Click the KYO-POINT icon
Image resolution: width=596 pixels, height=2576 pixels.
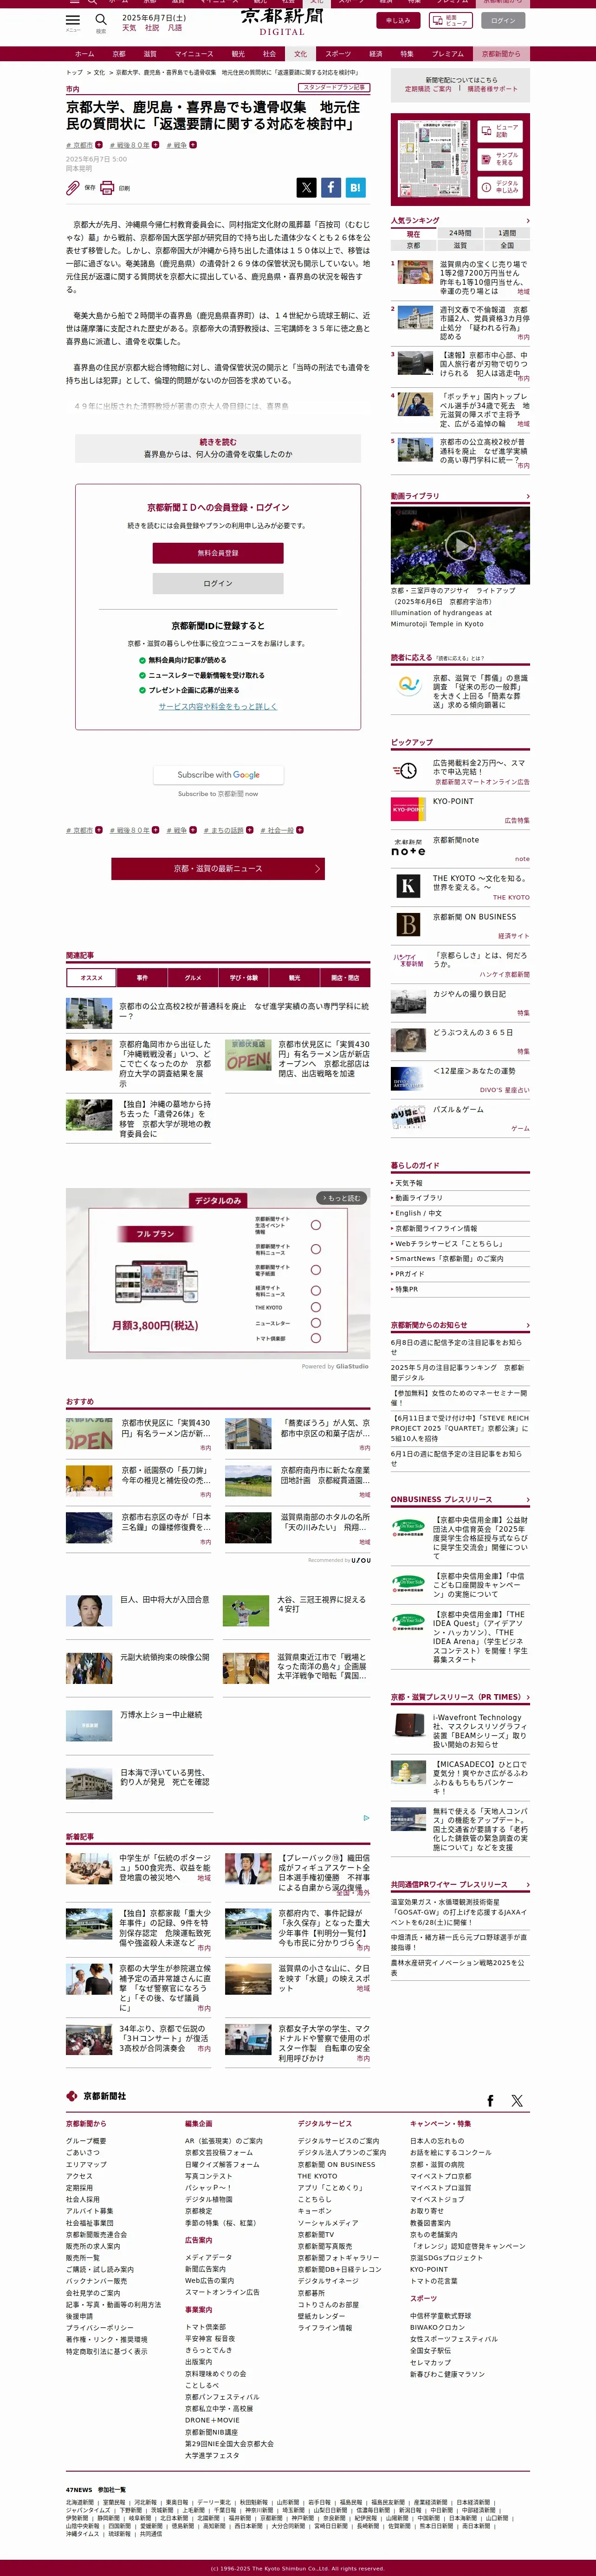[408, 809]
